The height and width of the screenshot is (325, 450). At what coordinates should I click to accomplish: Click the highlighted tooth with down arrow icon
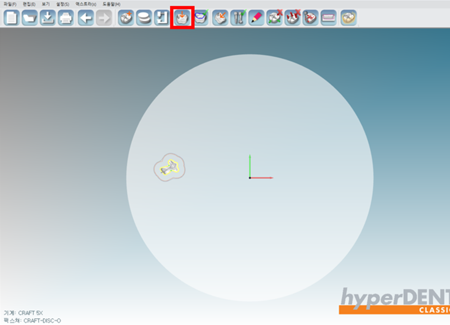pos(182,18)
